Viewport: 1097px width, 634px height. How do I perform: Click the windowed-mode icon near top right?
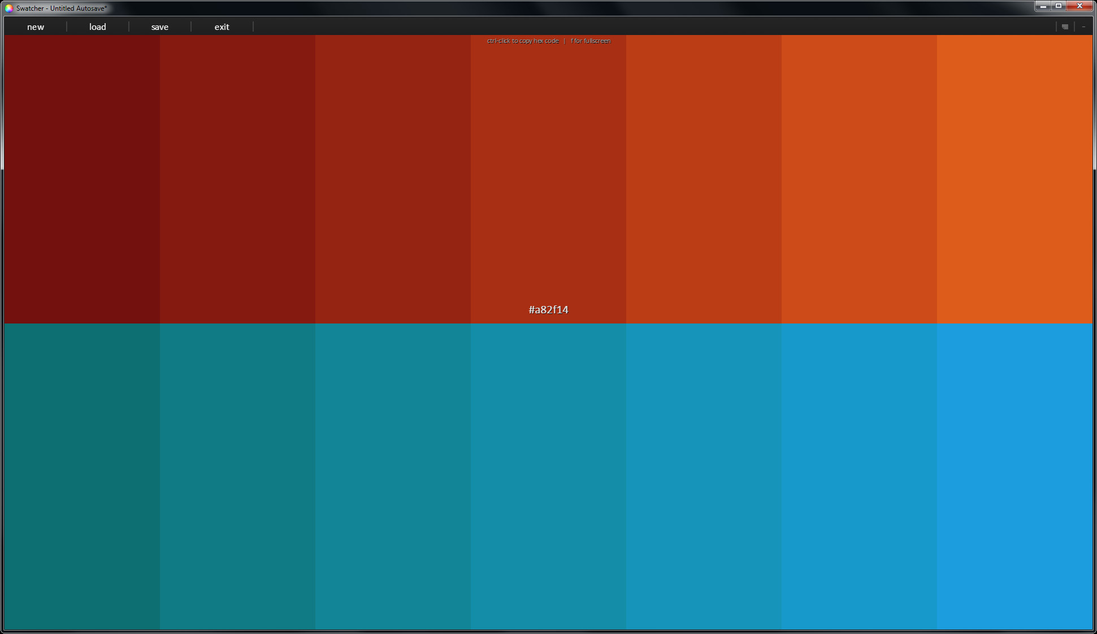point(1065,26)
